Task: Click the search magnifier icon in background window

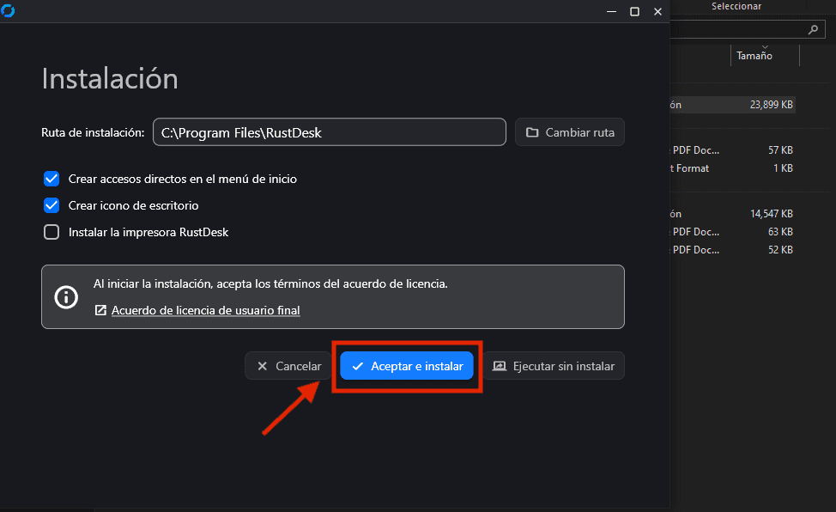Action: [813, 30]
